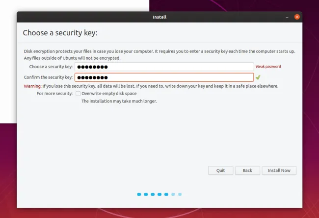319x218 pixels.
Task: Click the 'Choose a security key:' heading
Action: 60,33
